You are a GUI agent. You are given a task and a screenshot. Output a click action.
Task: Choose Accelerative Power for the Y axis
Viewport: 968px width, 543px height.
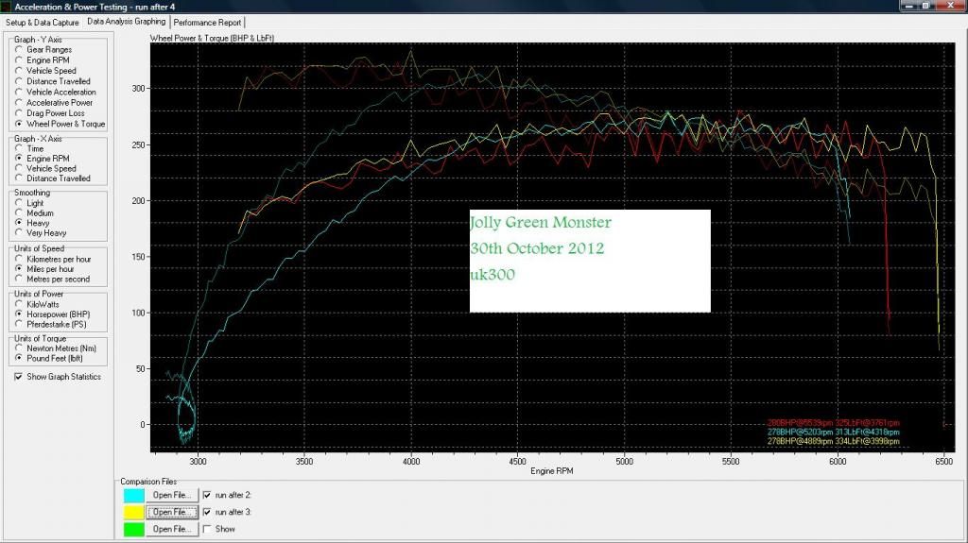tap(20, 103)
